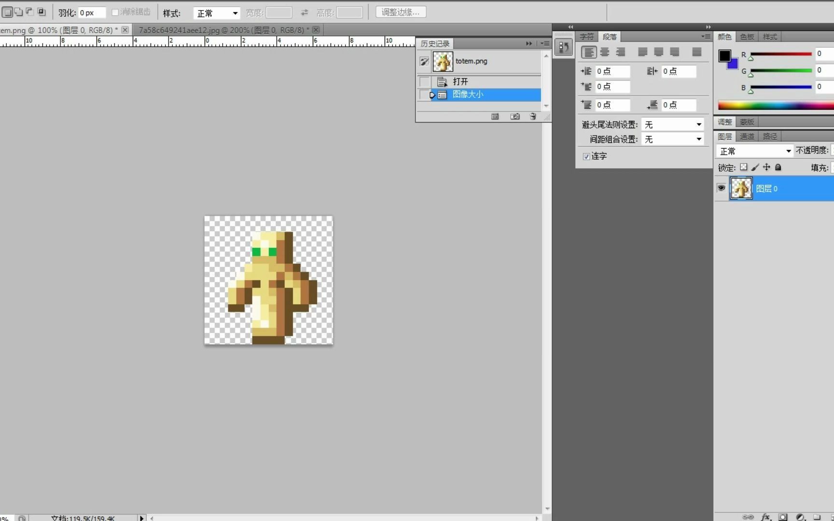Image resolution: width=834 pixels, height=521 pixels.
Task: Align text right in Paragraph panel
Action: (x=621, y=52)
